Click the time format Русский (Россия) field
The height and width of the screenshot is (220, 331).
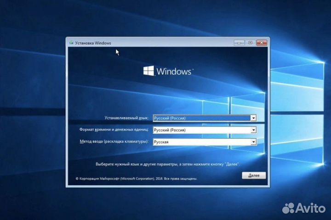pos(205,130)
